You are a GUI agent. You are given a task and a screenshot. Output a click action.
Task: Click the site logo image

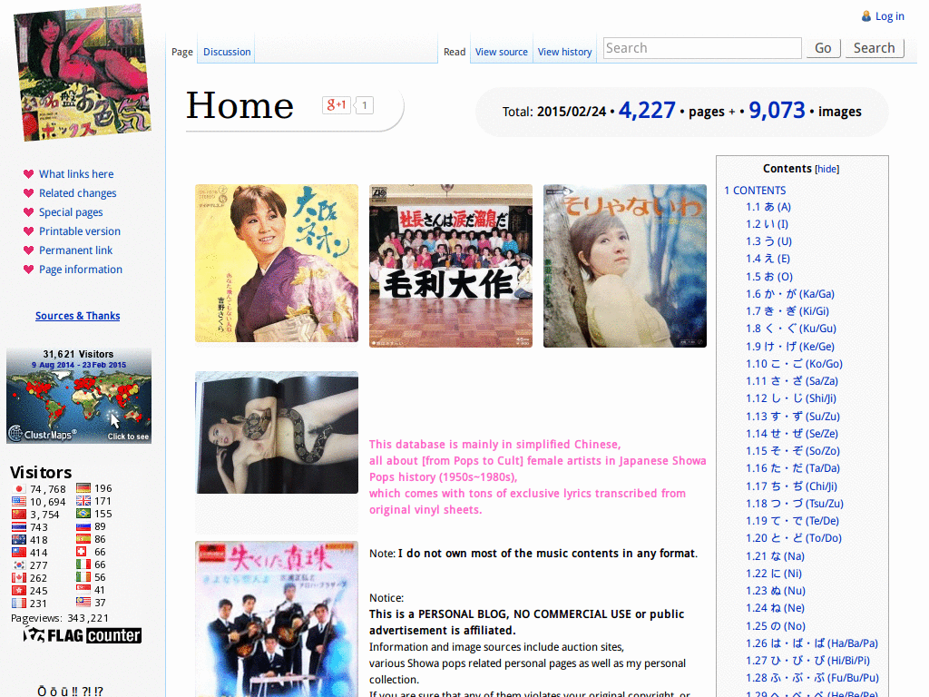point(83,73)
